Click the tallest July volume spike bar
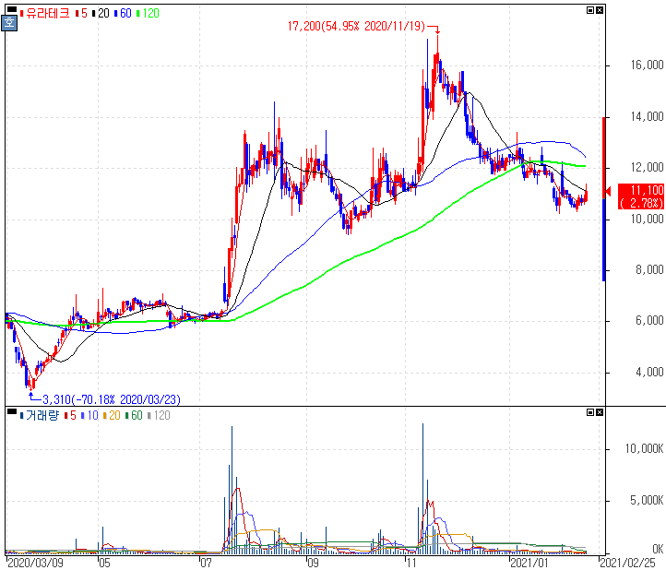The height and width of the screenshot is (570, 666). click(x=232, y=490)
